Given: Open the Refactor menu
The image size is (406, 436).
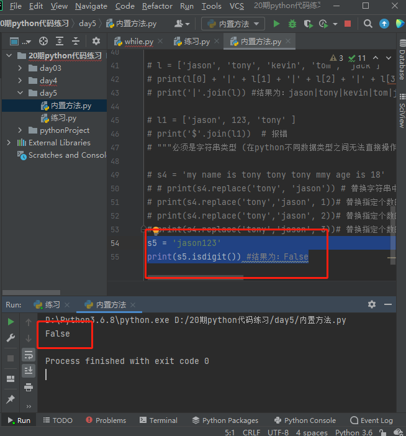Looking at the screenshot, I should [x=157, y=6].
